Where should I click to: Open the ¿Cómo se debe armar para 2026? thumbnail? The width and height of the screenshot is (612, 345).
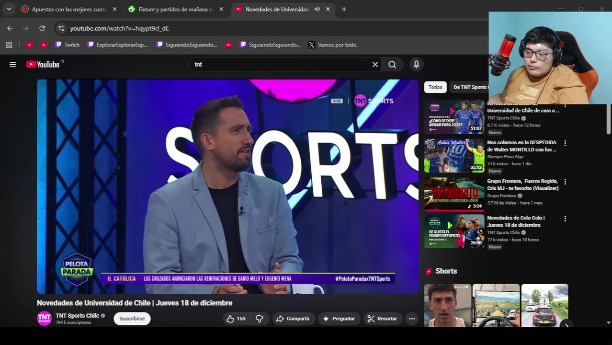coord(454,117)
